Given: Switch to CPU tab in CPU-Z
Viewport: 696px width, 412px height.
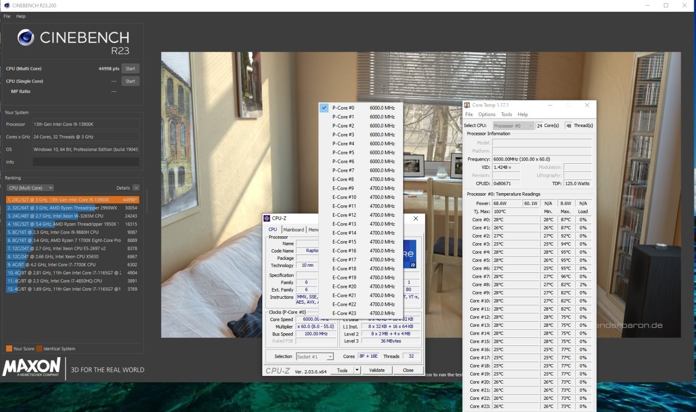Looking at the screenshot, I should [273, 229].
